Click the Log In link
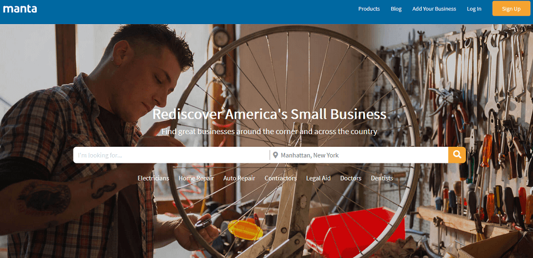Screen dimensions: 533x258 (474, 9)
